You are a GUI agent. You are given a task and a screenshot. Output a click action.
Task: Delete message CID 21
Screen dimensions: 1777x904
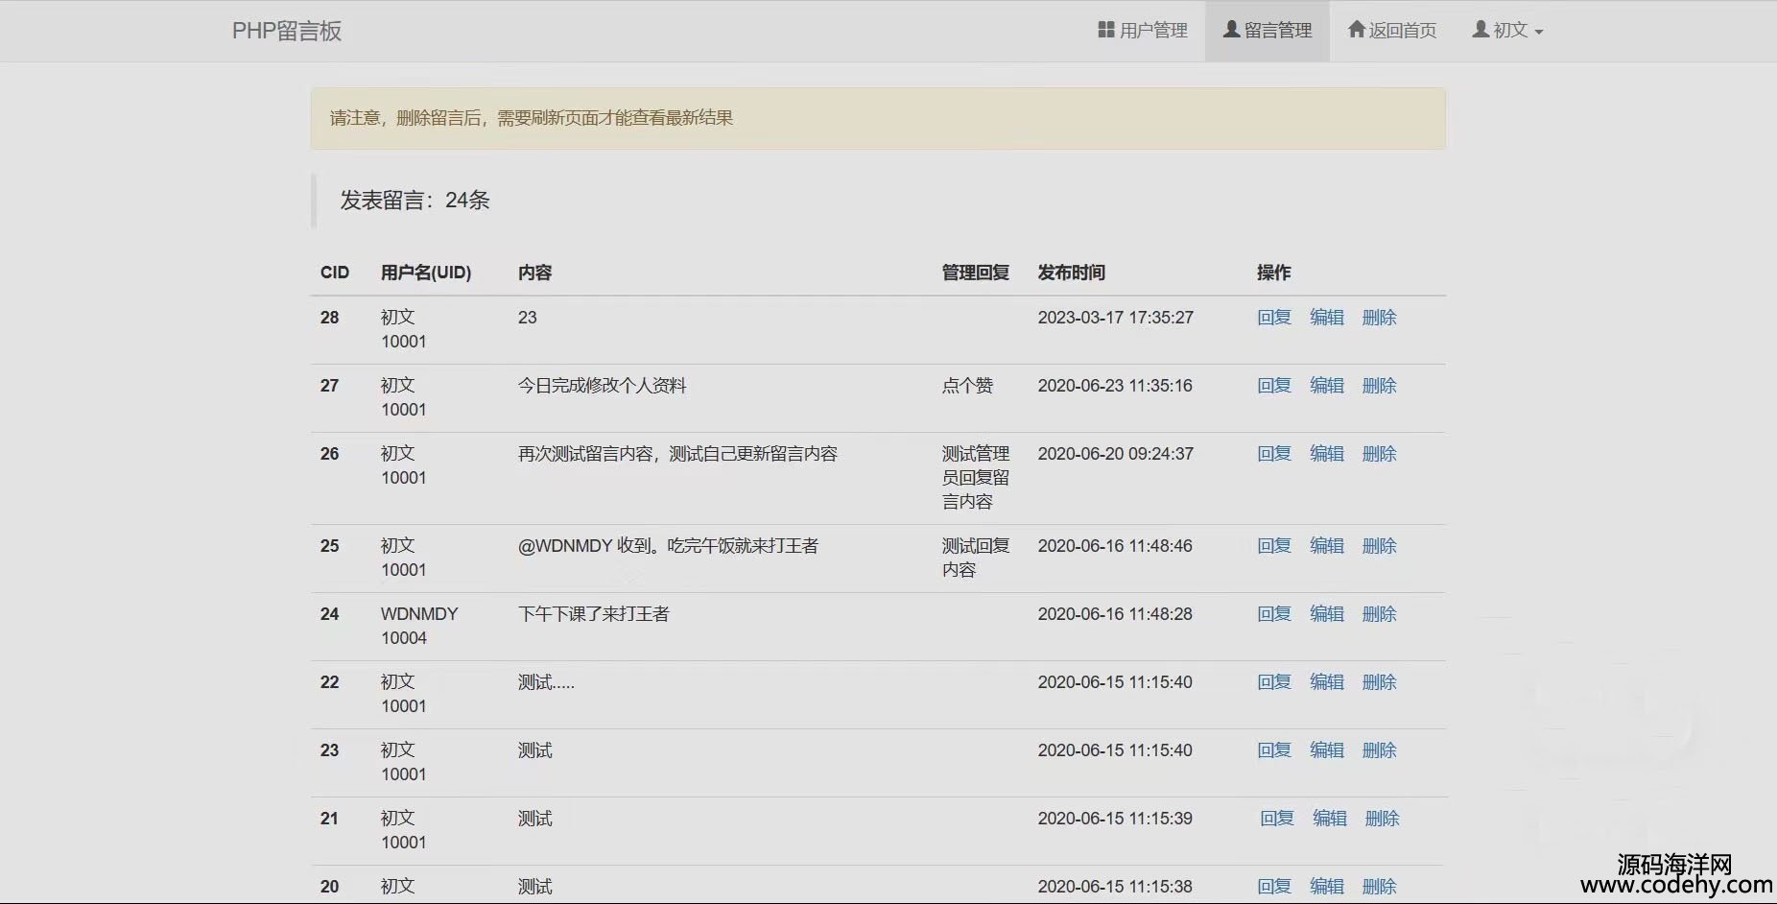tap(1382, 819)
